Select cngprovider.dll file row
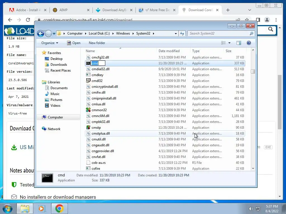The width and height of the screenshot is (286, 214). (165, 151)
